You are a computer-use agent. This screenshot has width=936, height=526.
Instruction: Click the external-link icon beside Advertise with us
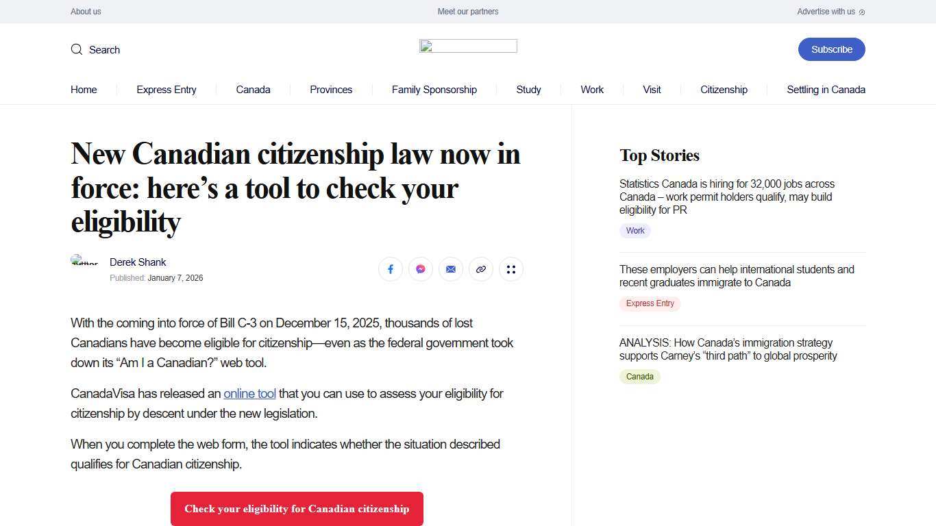tap(862, 12)
